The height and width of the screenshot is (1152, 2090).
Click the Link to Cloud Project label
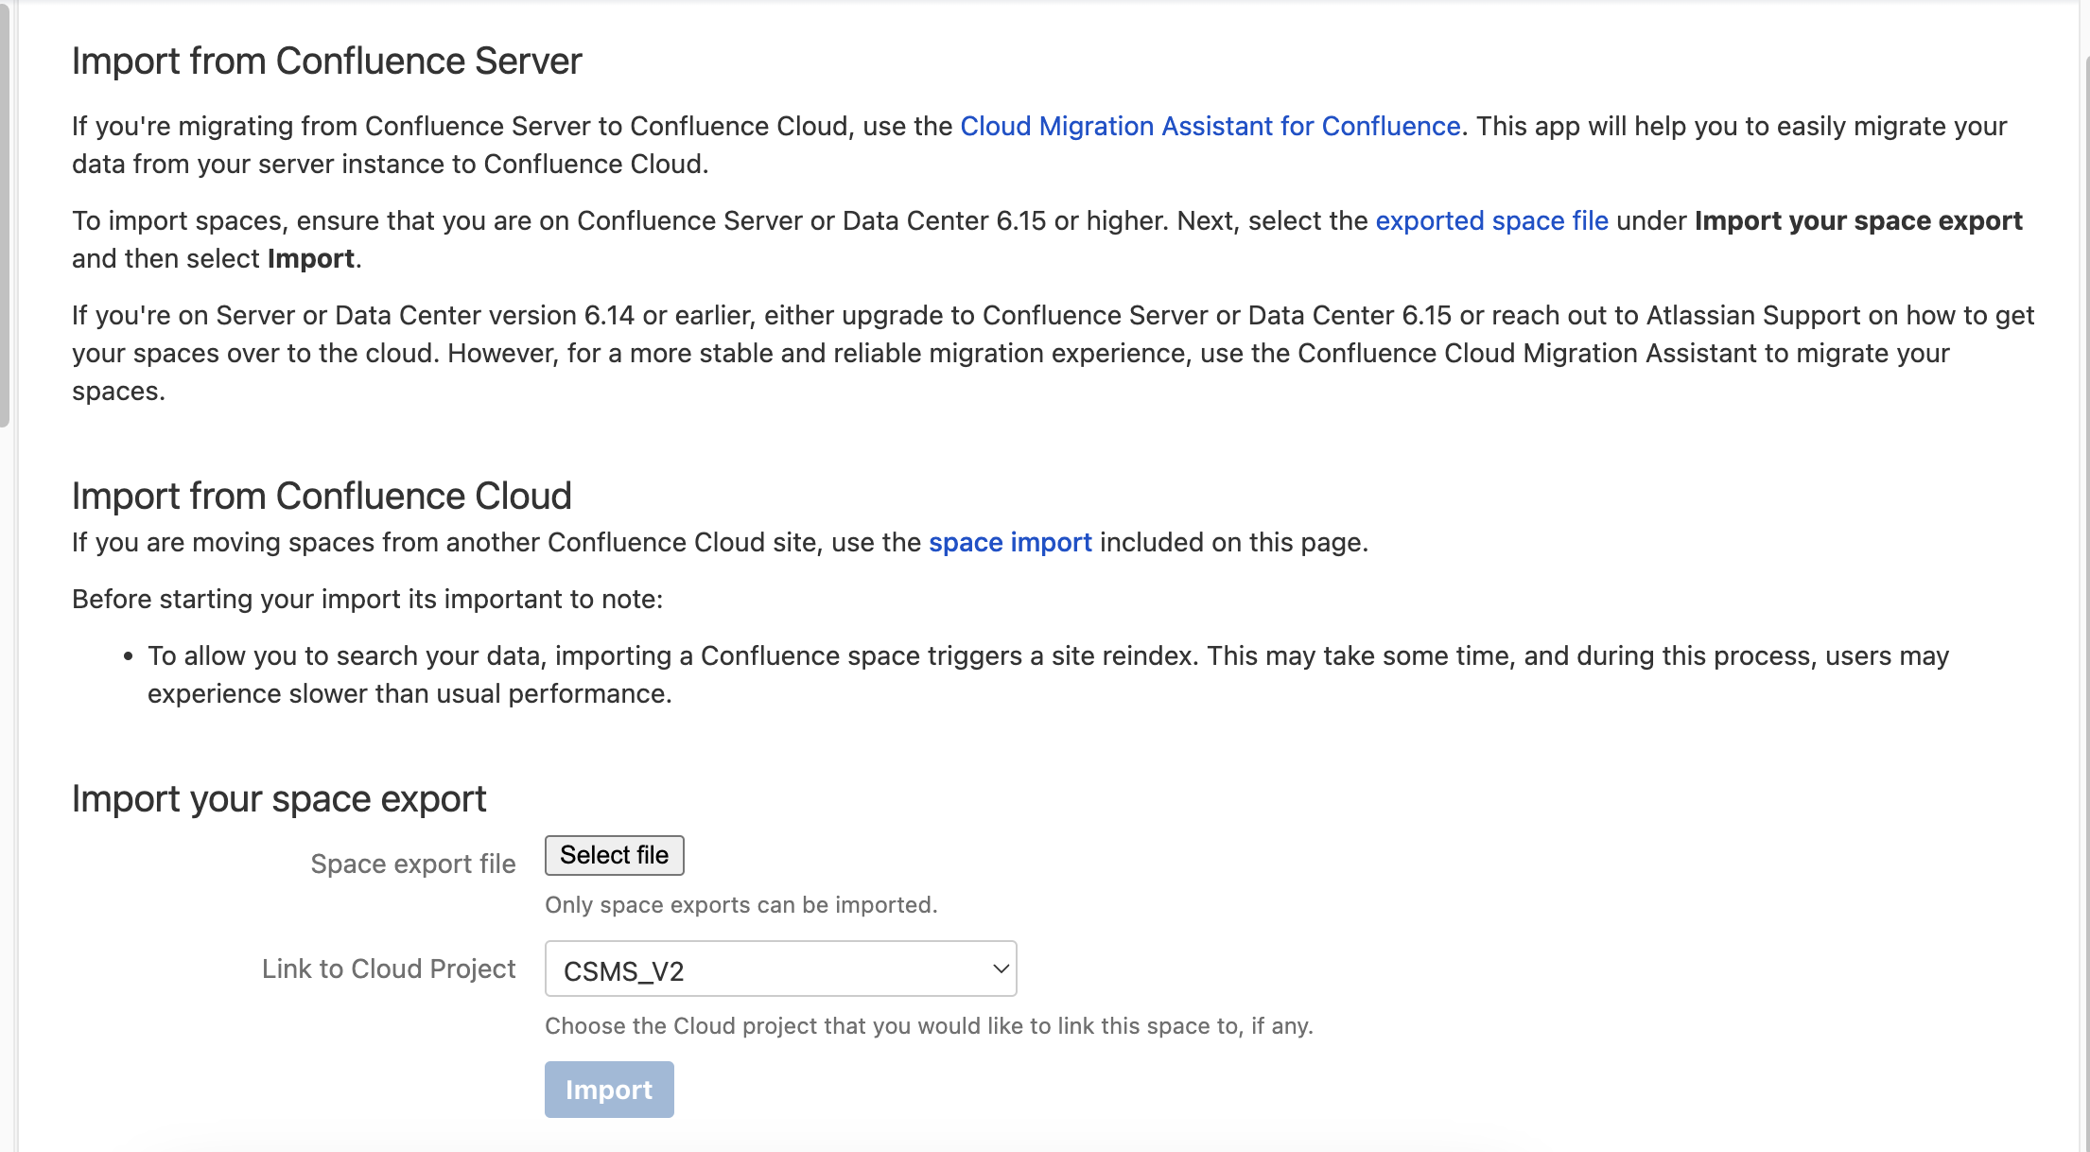coord(389,969)
